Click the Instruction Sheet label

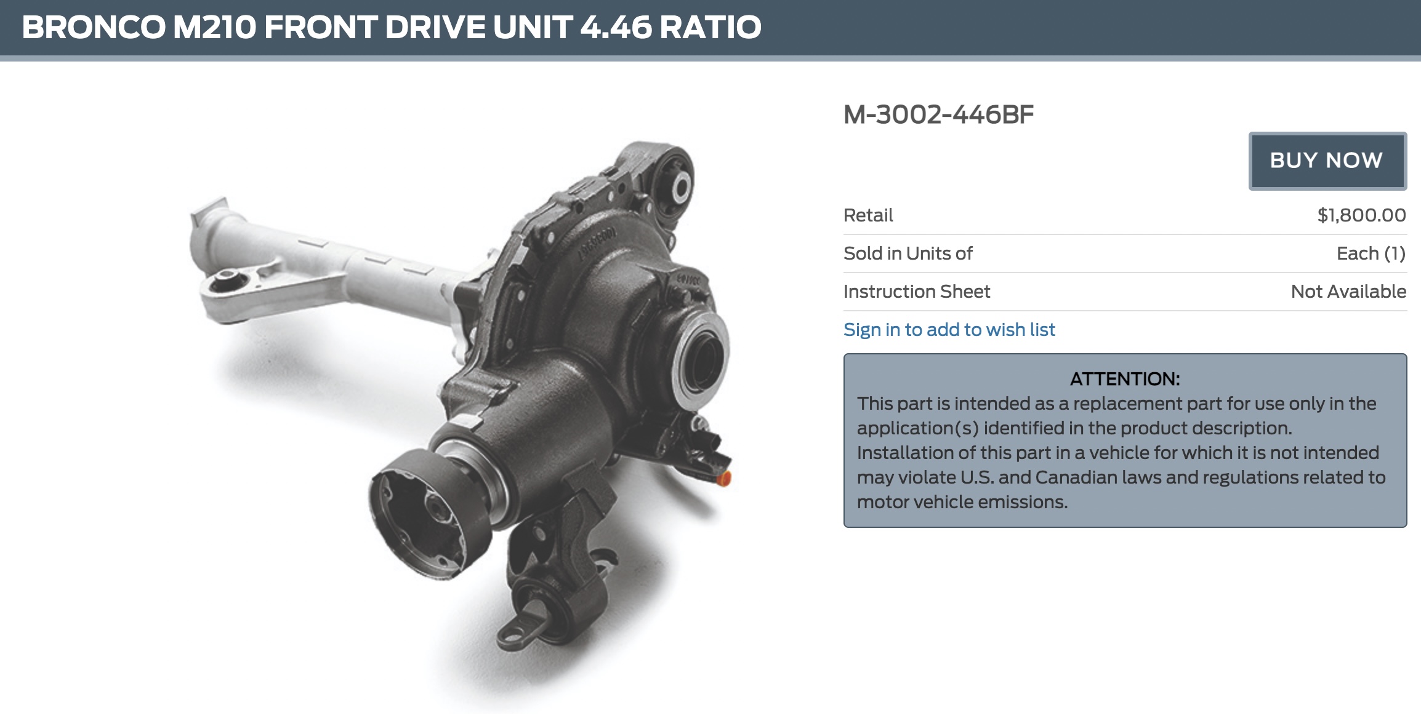917,292
